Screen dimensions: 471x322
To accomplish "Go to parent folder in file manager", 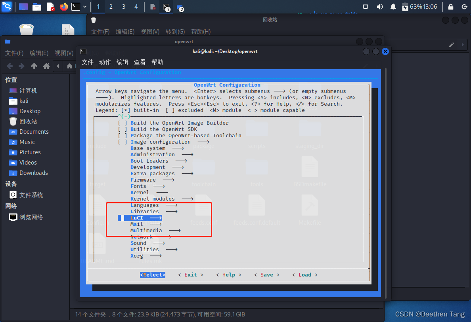I will [x=34, y=66].
